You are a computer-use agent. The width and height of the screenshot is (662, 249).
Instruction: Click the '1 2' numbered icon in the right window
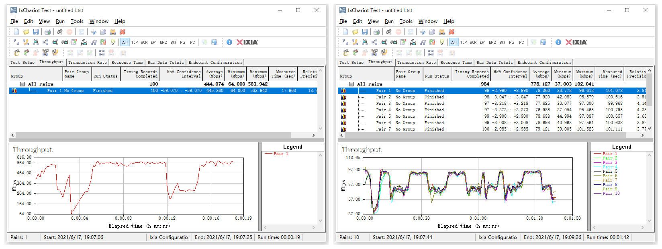[x=442, y=42]
